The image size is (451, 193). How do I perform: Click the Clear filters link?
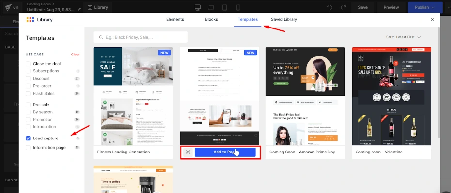pos(75,55)
